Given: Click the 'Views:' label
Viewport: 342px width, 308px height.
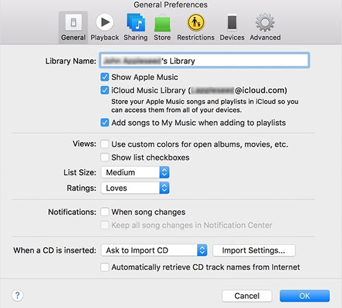Looking at the screenshot, I should click(84, 144).
